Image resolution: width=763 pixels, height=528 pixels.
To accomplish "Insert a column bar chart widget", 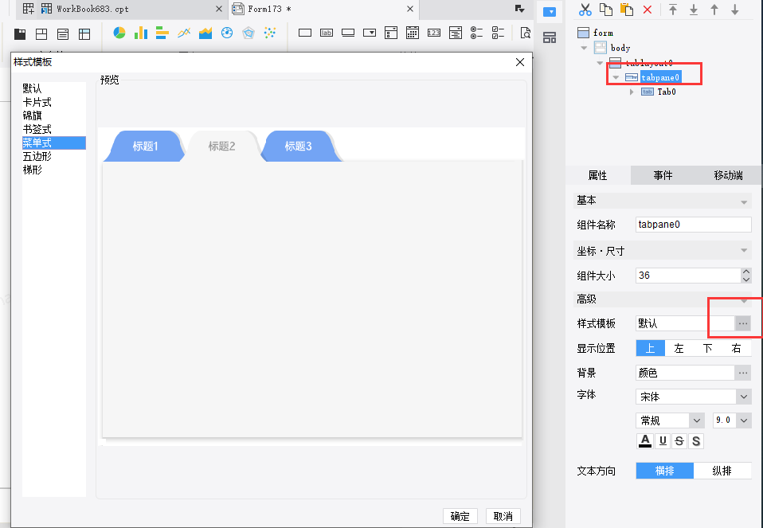I will click(x=141, y=33).
